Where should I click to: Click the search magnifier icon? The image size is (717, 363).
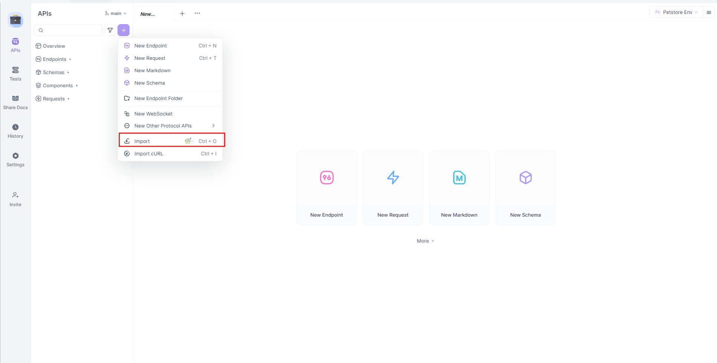point(41,30)
